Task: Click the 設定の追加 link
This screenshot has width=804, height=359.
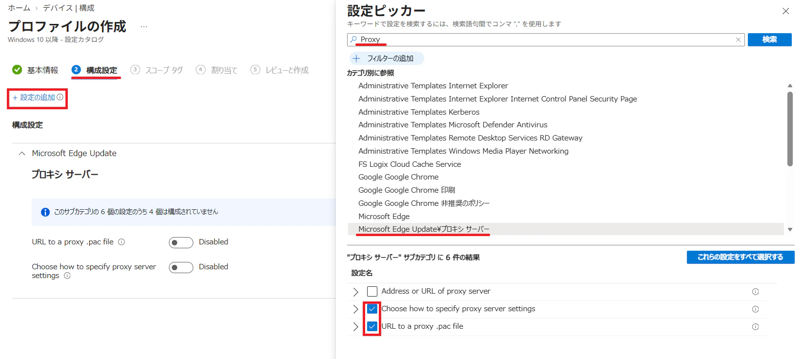Action: click(34, 98)
